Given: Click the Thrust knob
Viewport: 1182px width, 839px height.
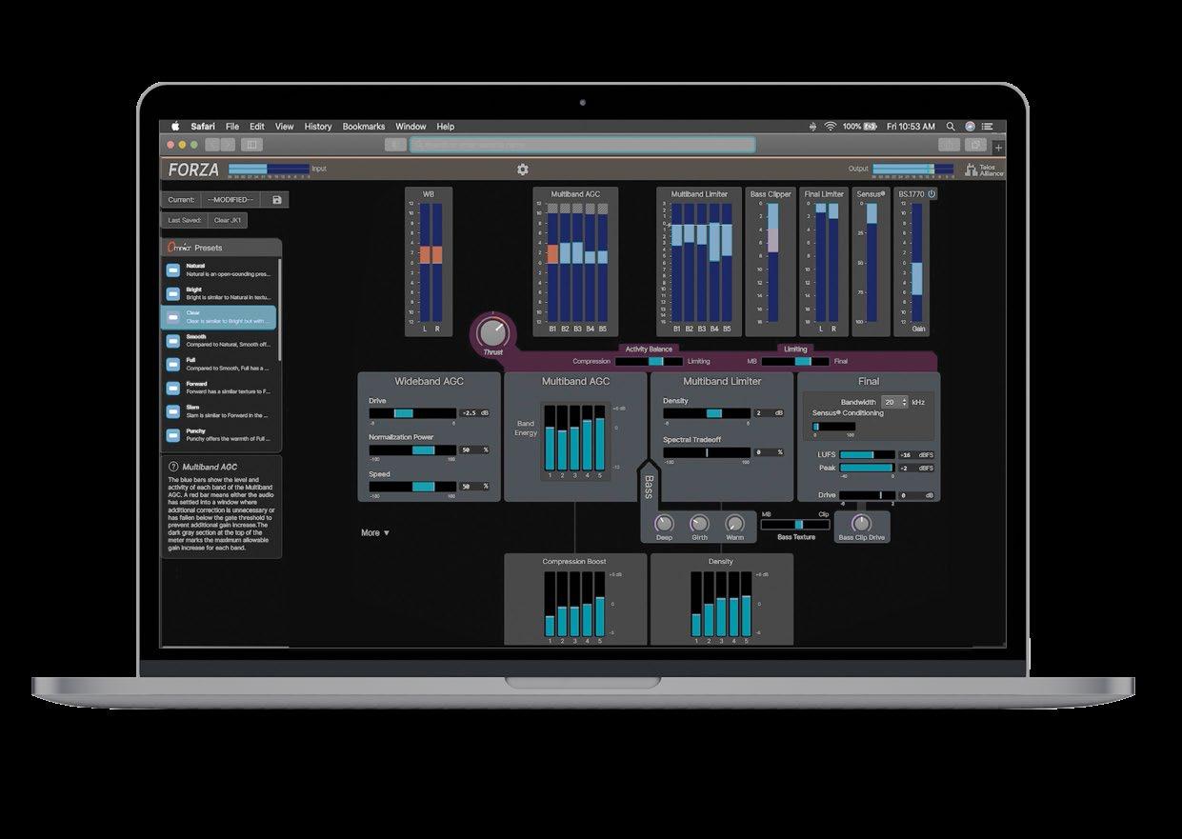Looking at the screenshot, I should (x=492, y=332).
